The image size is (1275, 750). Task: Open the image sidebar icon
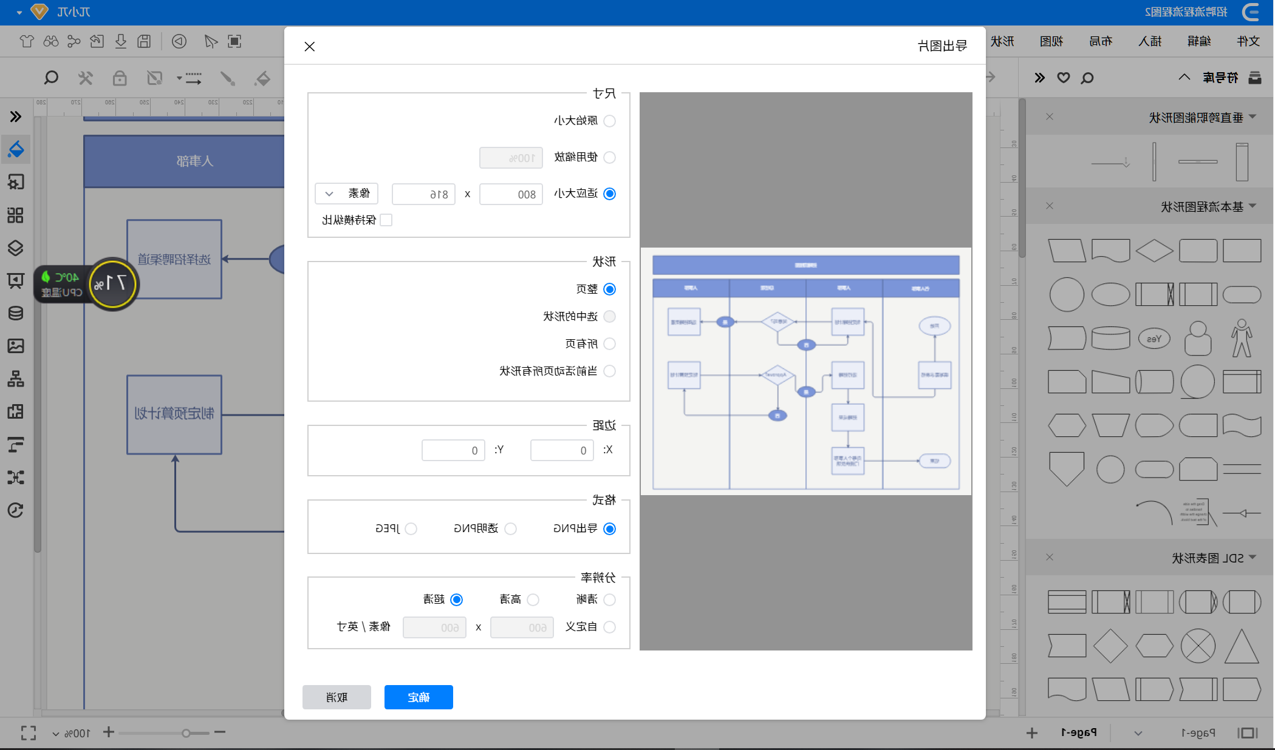click(16, 346)
